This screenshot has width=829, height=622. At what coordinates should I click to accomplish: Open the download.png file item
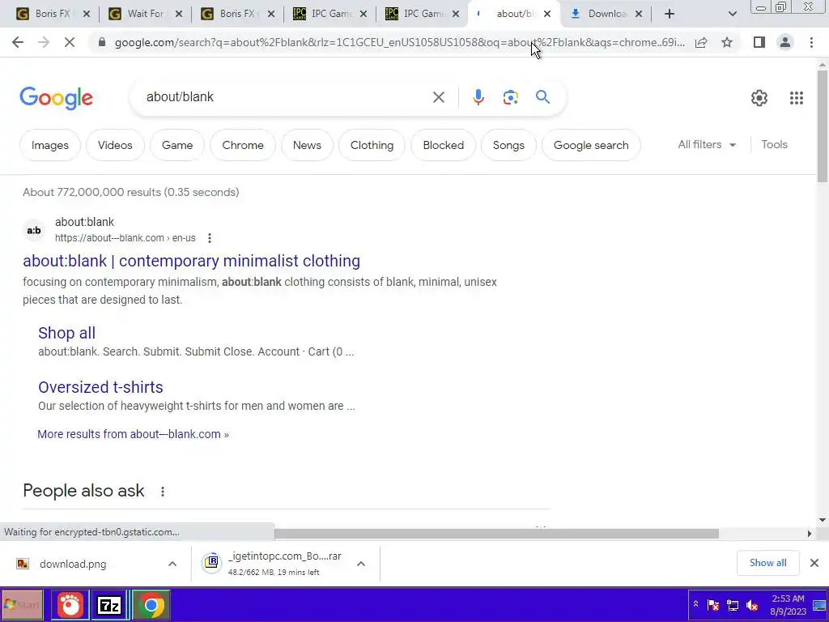(x=73, y=564)
